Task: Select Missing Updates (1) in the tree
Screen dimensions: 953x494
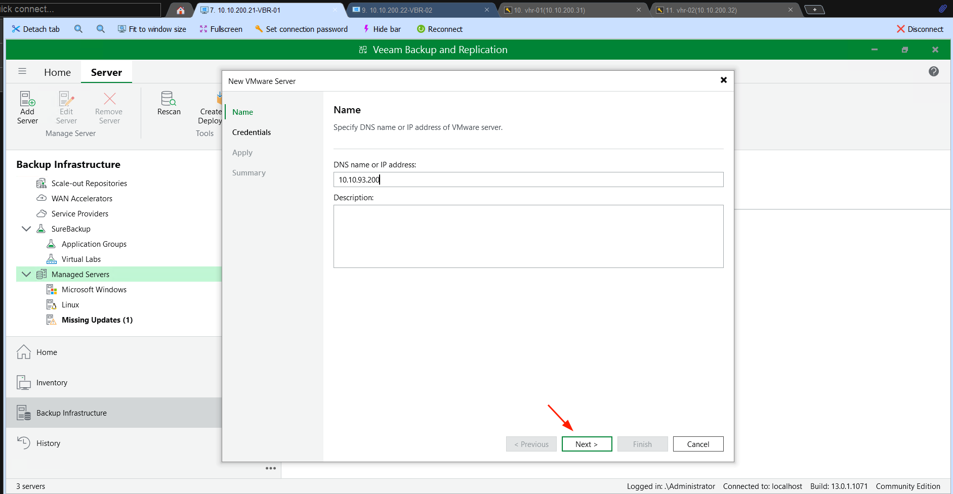Action: (97, 320)
